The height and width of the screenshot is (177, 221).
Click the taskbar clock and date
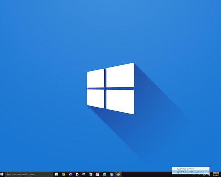coord(216,174)
